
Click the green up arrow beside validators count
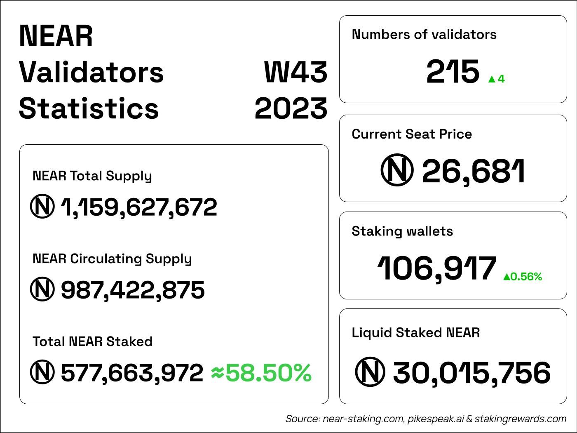pos(491,79)
